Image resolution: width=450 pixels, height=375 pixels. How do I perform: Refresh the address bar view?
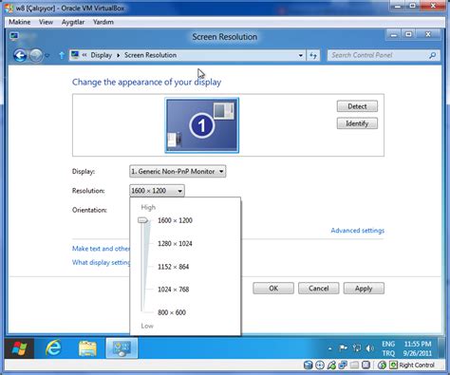point(313,56)
